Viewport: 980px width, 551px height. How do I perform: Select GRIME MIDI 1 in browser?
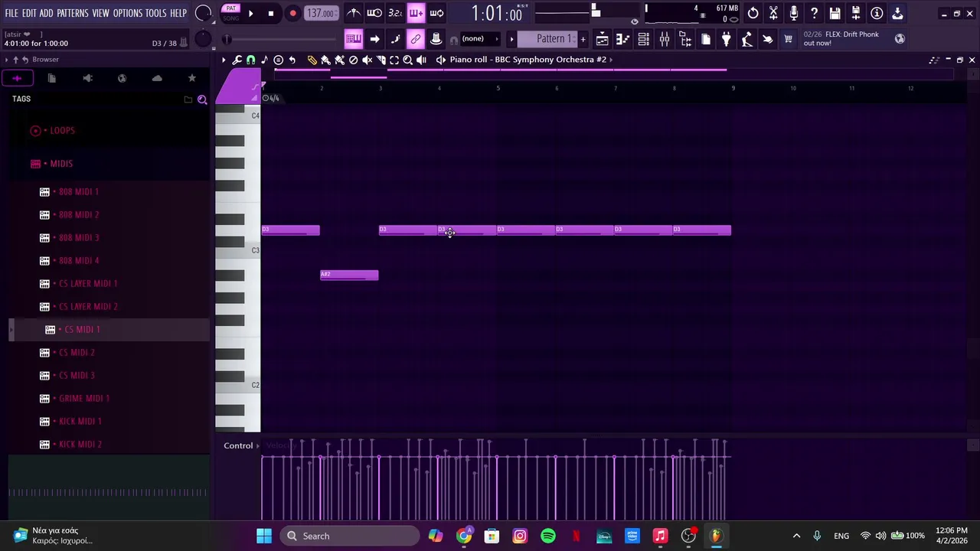point(84,399)
